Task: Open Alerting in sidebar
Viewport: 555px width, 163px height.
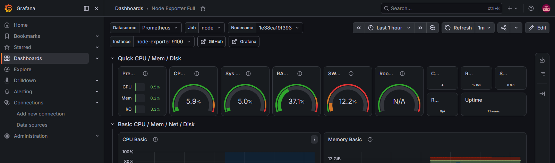Action: click(x=23, y=92)
